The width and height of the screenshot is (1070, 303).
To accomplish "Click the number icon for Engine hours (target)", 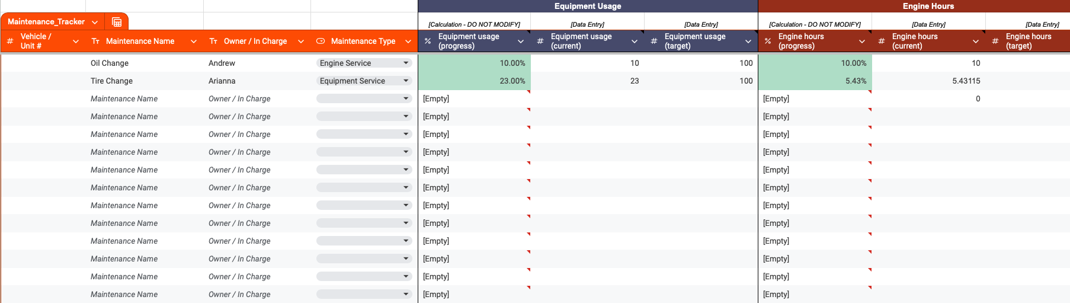I will pyautogui.click(x=995, y=42).
